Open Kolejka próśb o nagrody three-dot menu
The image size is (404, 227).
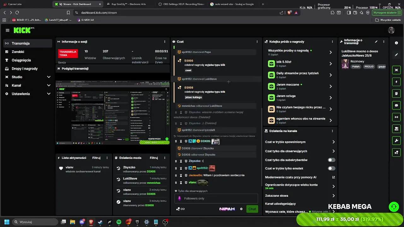tap(332, 42)
